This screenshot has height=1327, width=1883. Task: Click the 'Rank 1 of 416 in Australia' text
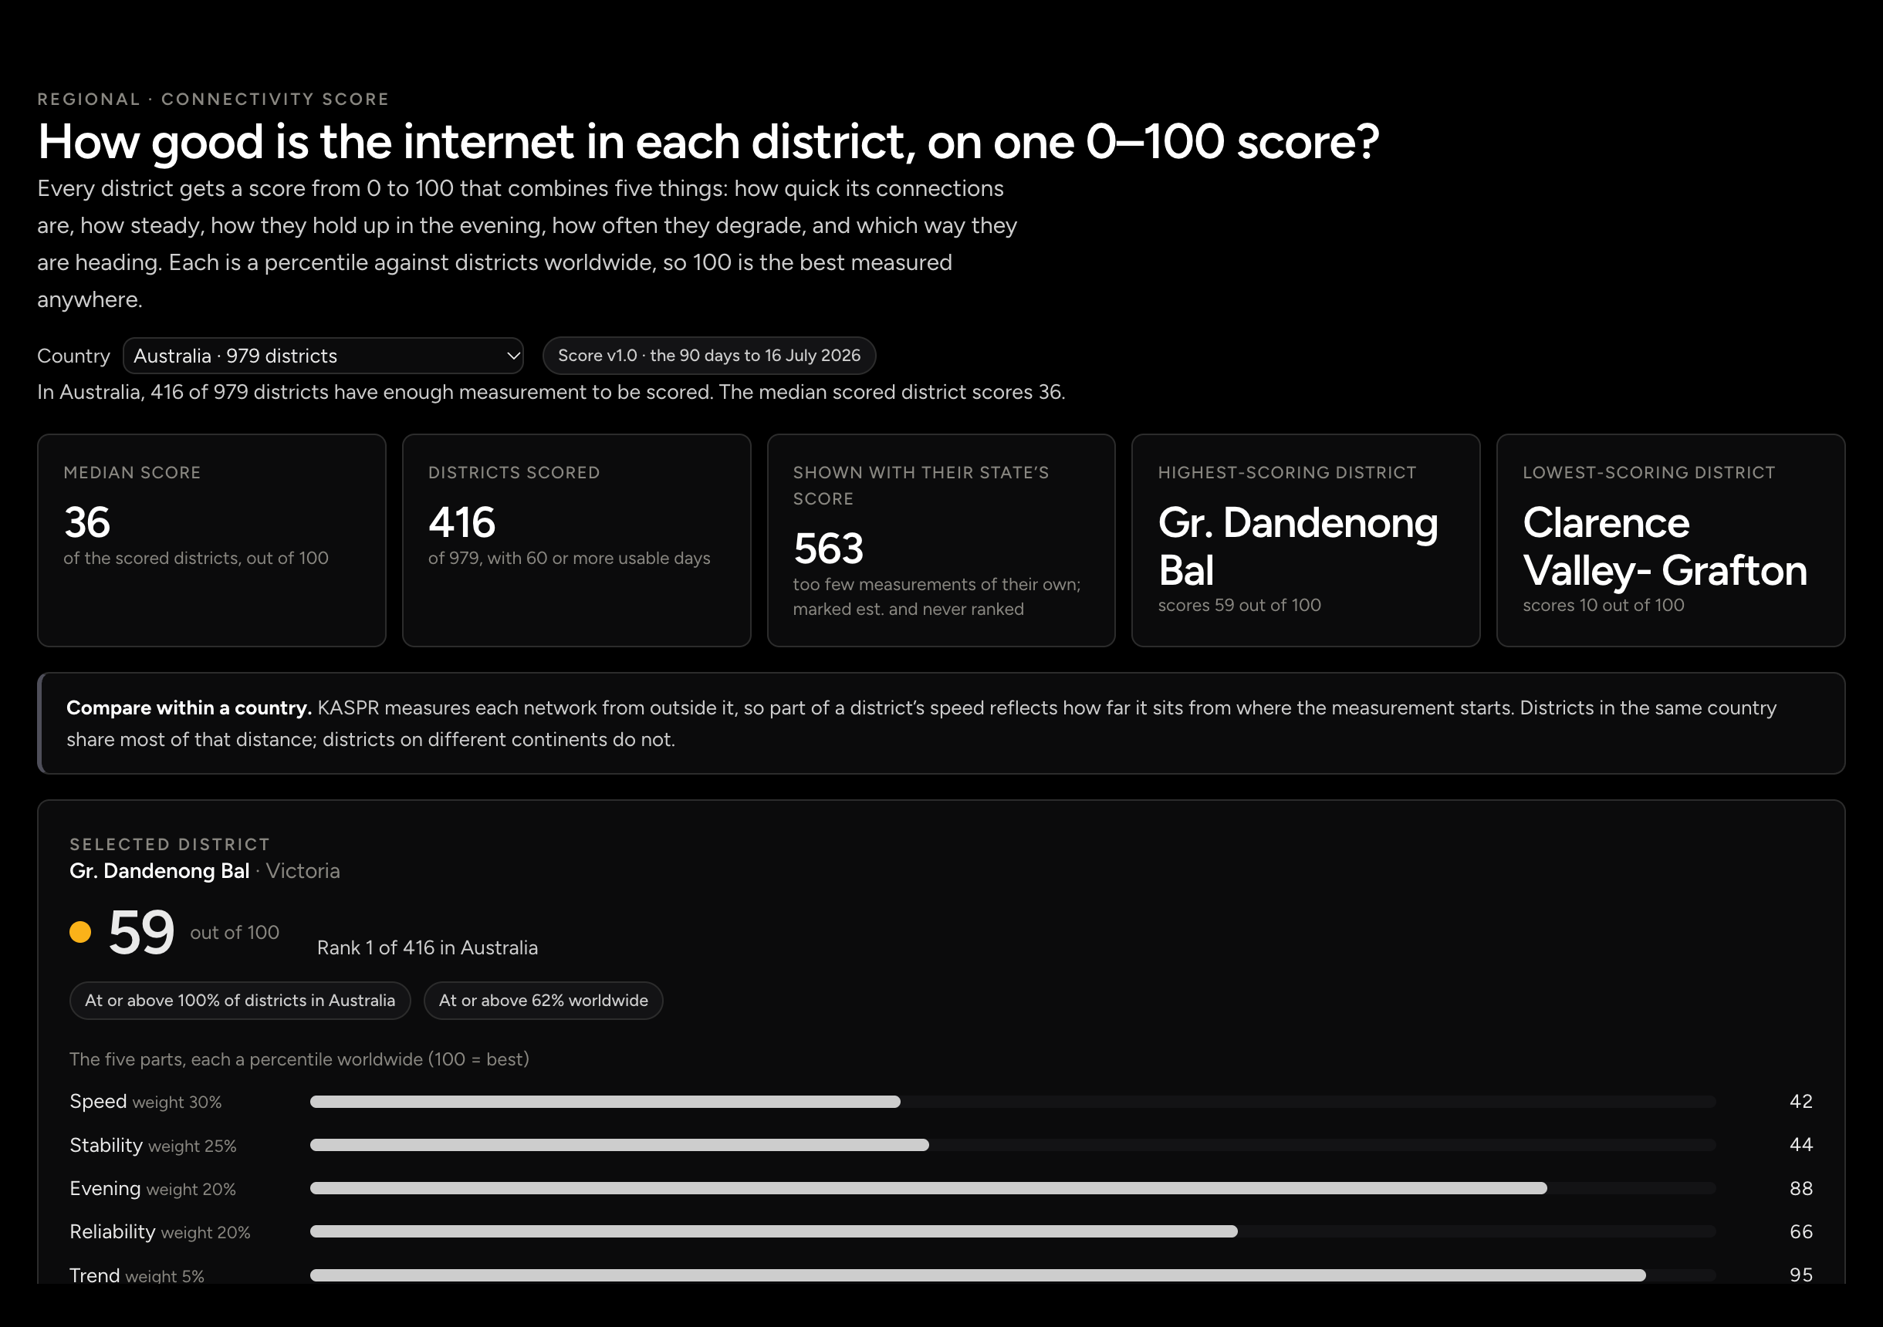tap(428, 948)
